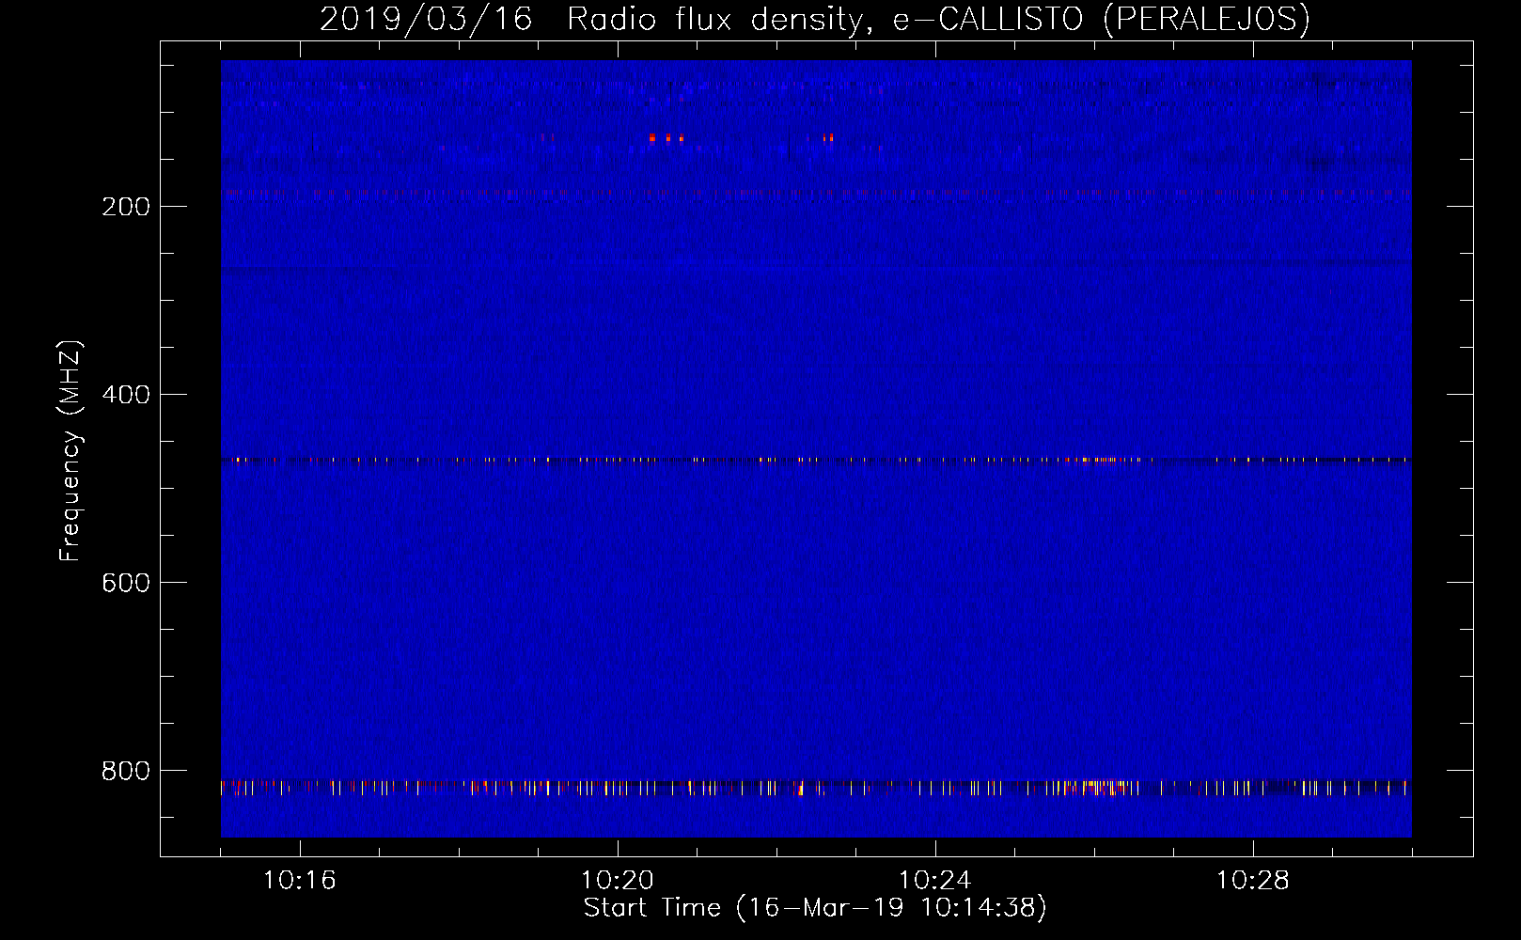The height and width of the screenshot is (940, 1521).
Task: Click the '200' frequency tick label
Action: click(126, 207)
